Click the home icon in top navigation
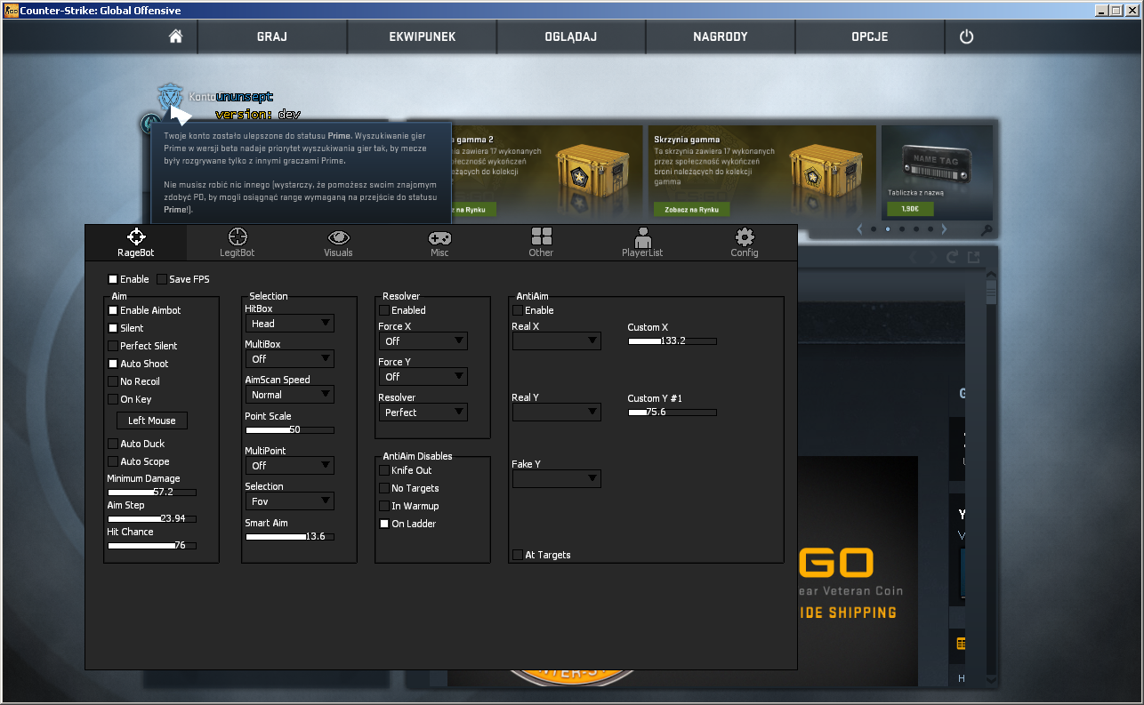This screenshot has width=1144, height=705. pos(175,36)
